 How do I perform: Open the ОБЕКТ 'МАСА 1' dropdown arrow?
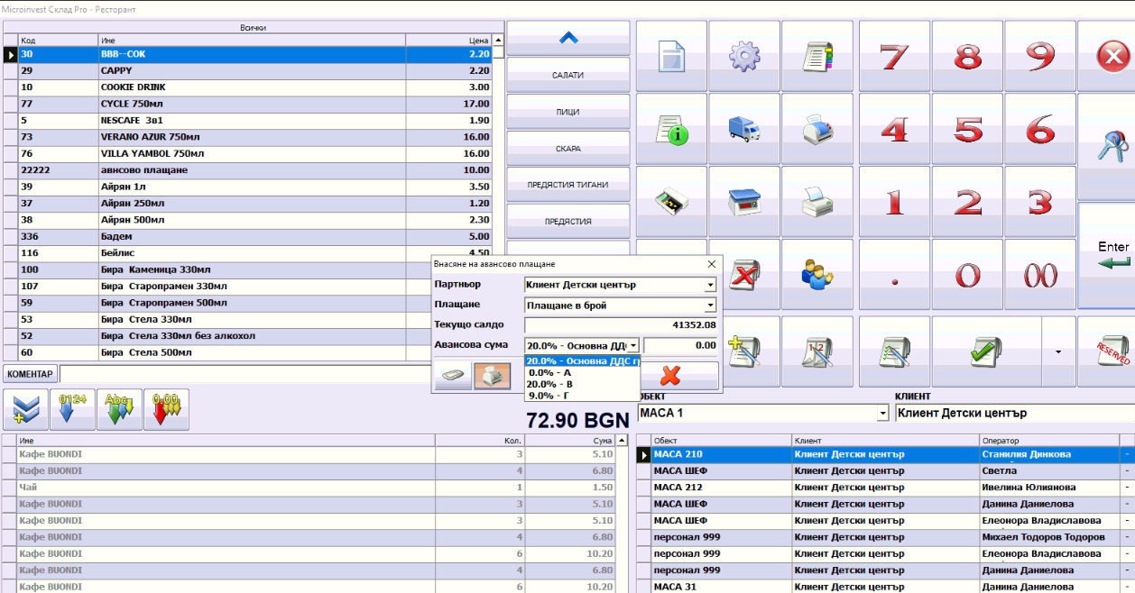[882, 414]
